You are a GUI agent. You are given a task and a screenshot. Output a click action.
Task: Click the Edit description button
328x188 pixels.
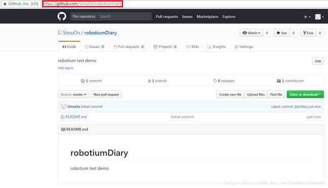[x=318, y=61]
